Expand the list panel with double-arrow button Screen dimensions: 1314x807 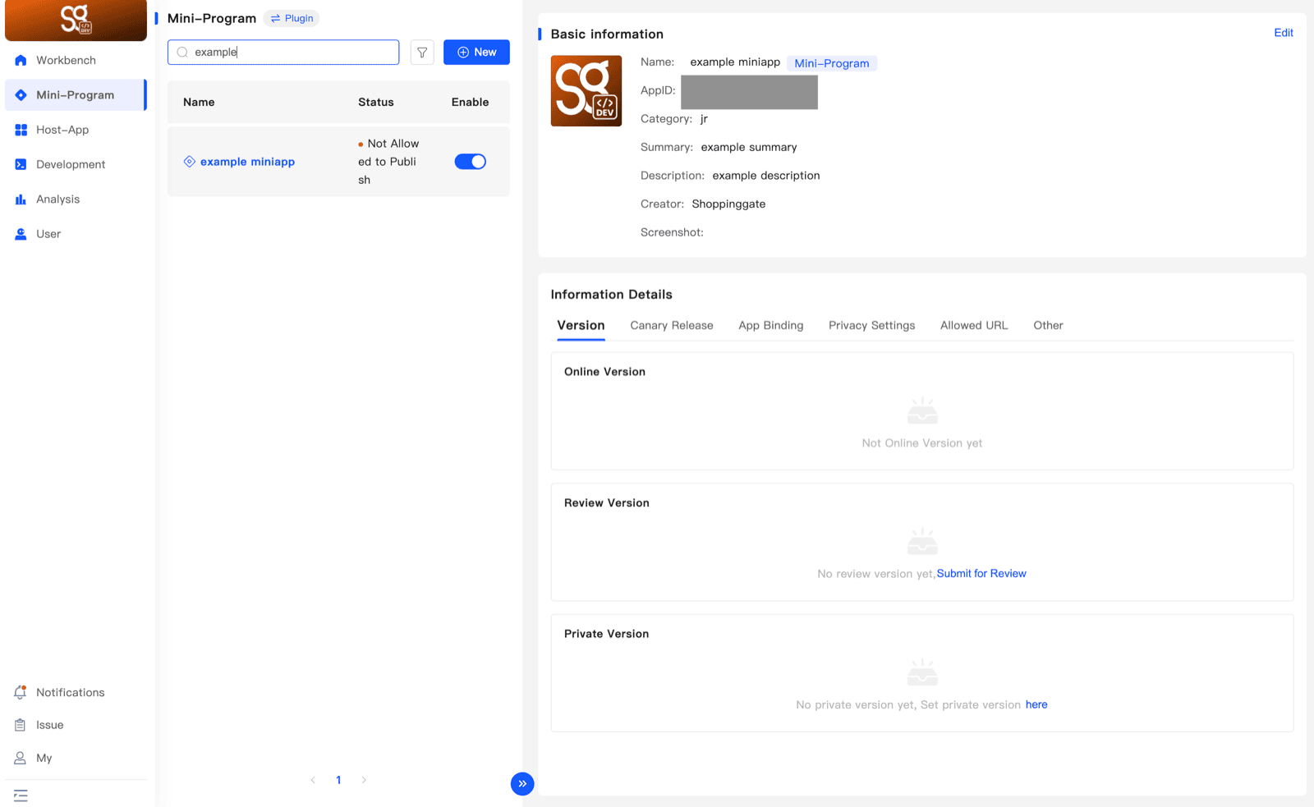click(x=522, y=784)
